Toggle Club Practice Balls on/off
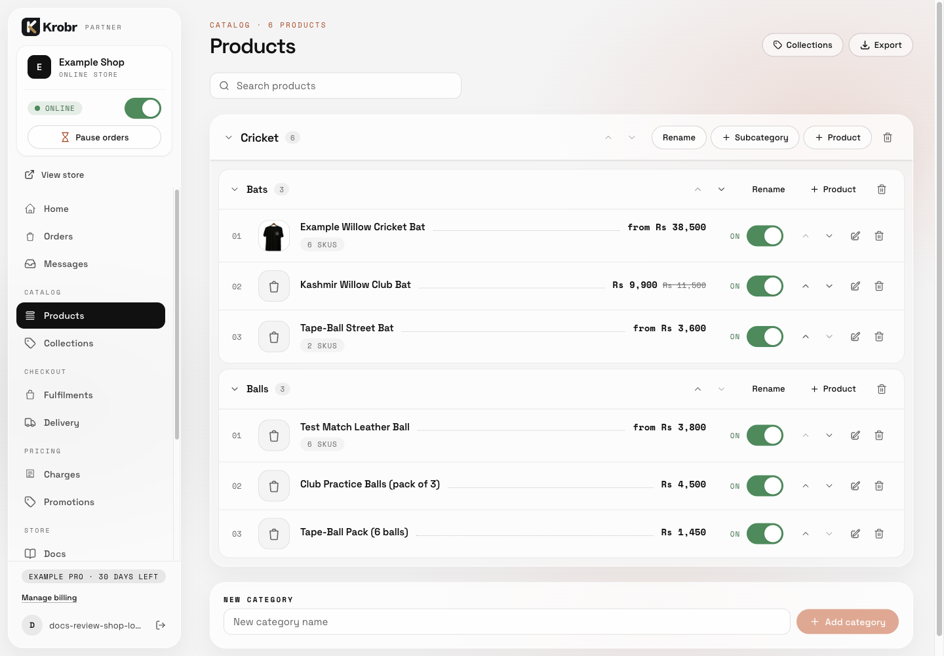The image size is (944, 656). tap(765, 486)
